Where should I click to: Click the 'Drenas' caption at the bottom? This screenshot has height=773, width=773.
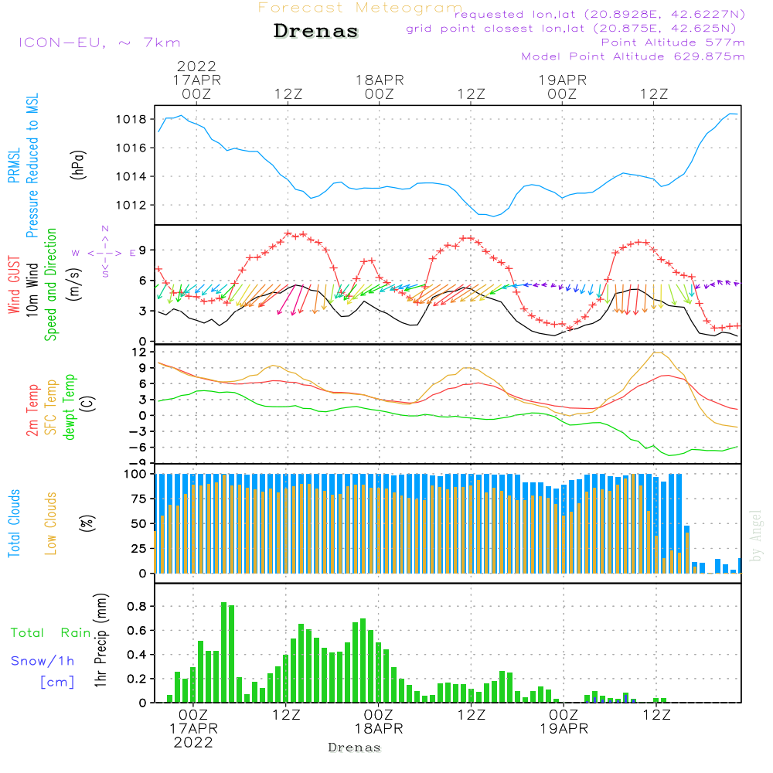pos(355,747)
